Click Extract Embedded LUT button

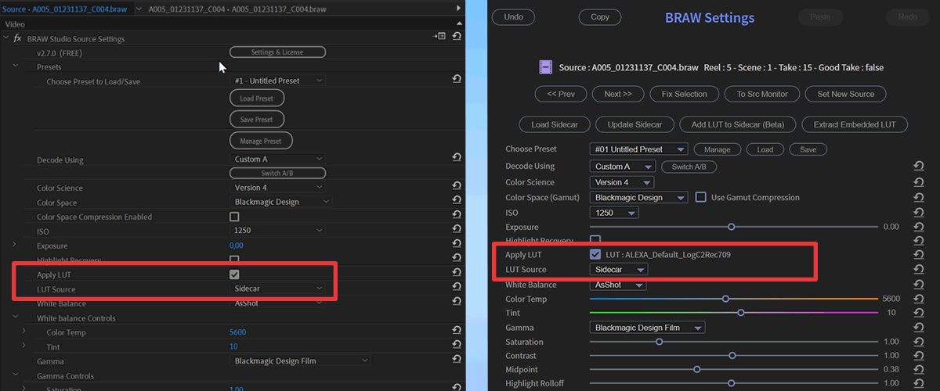(x=855, y=124)
